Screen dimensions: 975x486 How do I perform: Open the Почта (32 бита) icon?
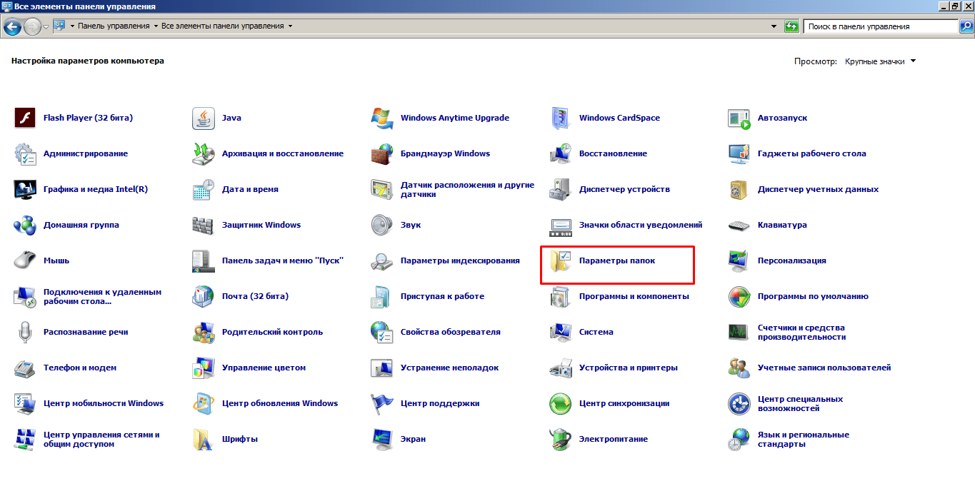tap(204, 296)
